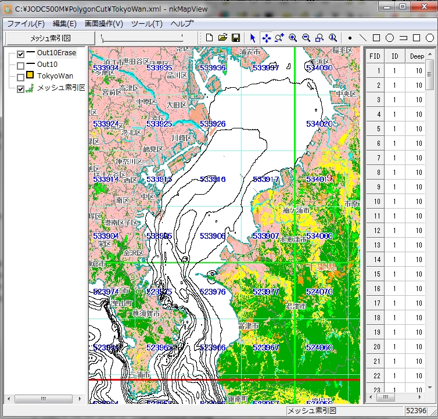
Task: Select the TokyoWan layer name
Action: 55,76
